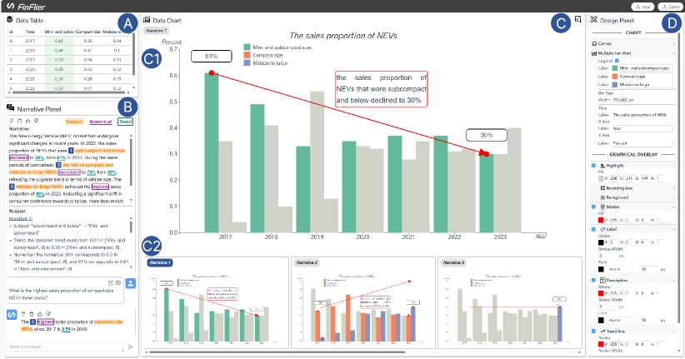Screen dimensions: 685x359
Task: Collapse the Multiple bar chart section
Action: 673,53
